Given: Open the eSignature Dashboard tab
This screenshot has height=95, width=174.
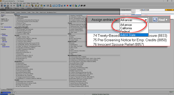Looking at the screenshot, I should coord(38,8).
